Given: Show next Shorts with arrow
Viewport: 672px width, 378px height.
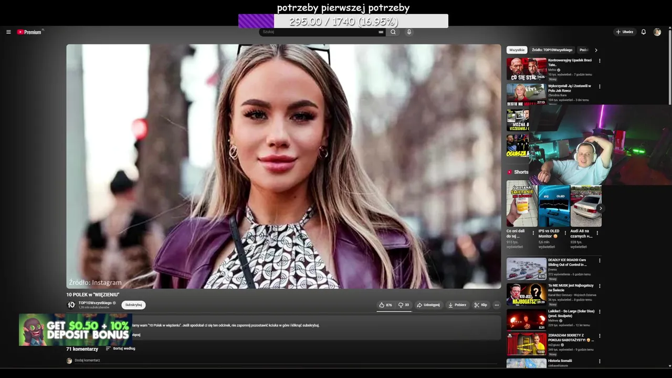Looking at the screenshot, I should [x=600, y=208].
